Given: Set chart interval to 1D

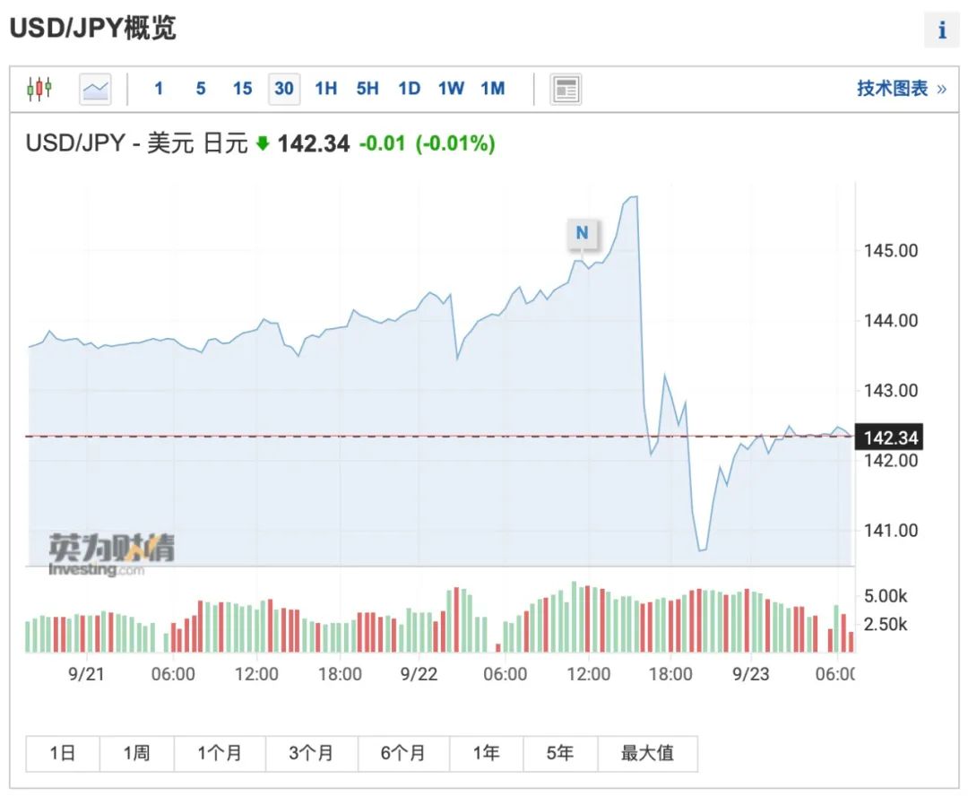Looking at the screenshot, I should point(409,89).
